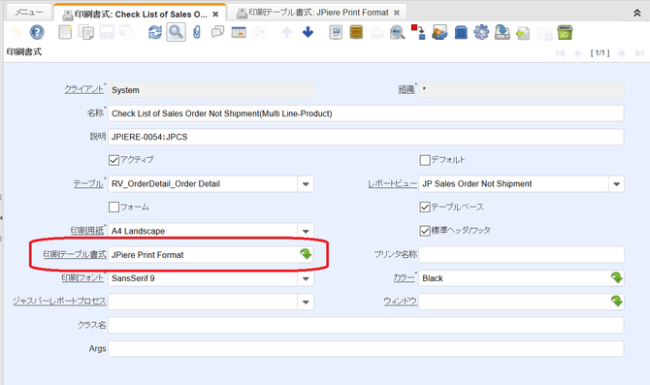Screen dimensions: 650x385
Task: Click the file import icon with green arrow
Action: pyautogui.click(x=523, y=33)
